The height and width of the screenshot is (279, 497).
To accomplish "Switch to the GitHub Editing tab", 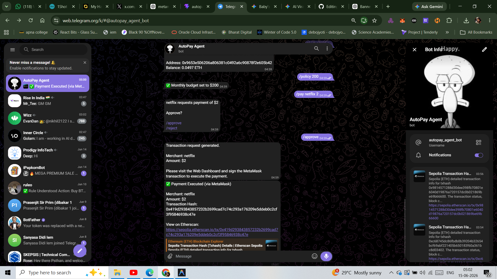I will pyautogui.click(x=331, y=7).
